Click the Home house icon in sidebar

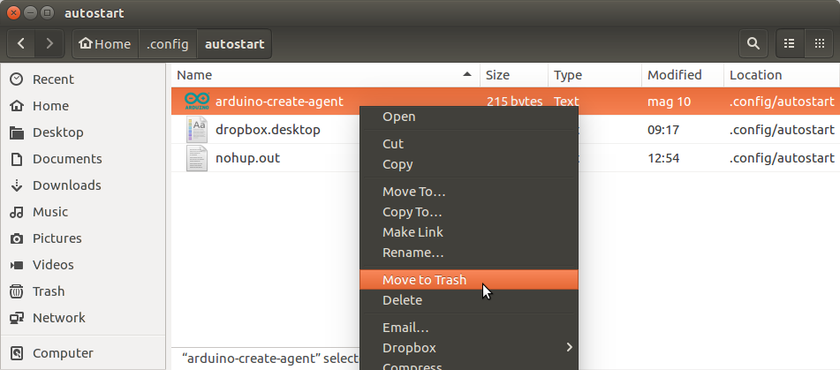pos(17,105)
